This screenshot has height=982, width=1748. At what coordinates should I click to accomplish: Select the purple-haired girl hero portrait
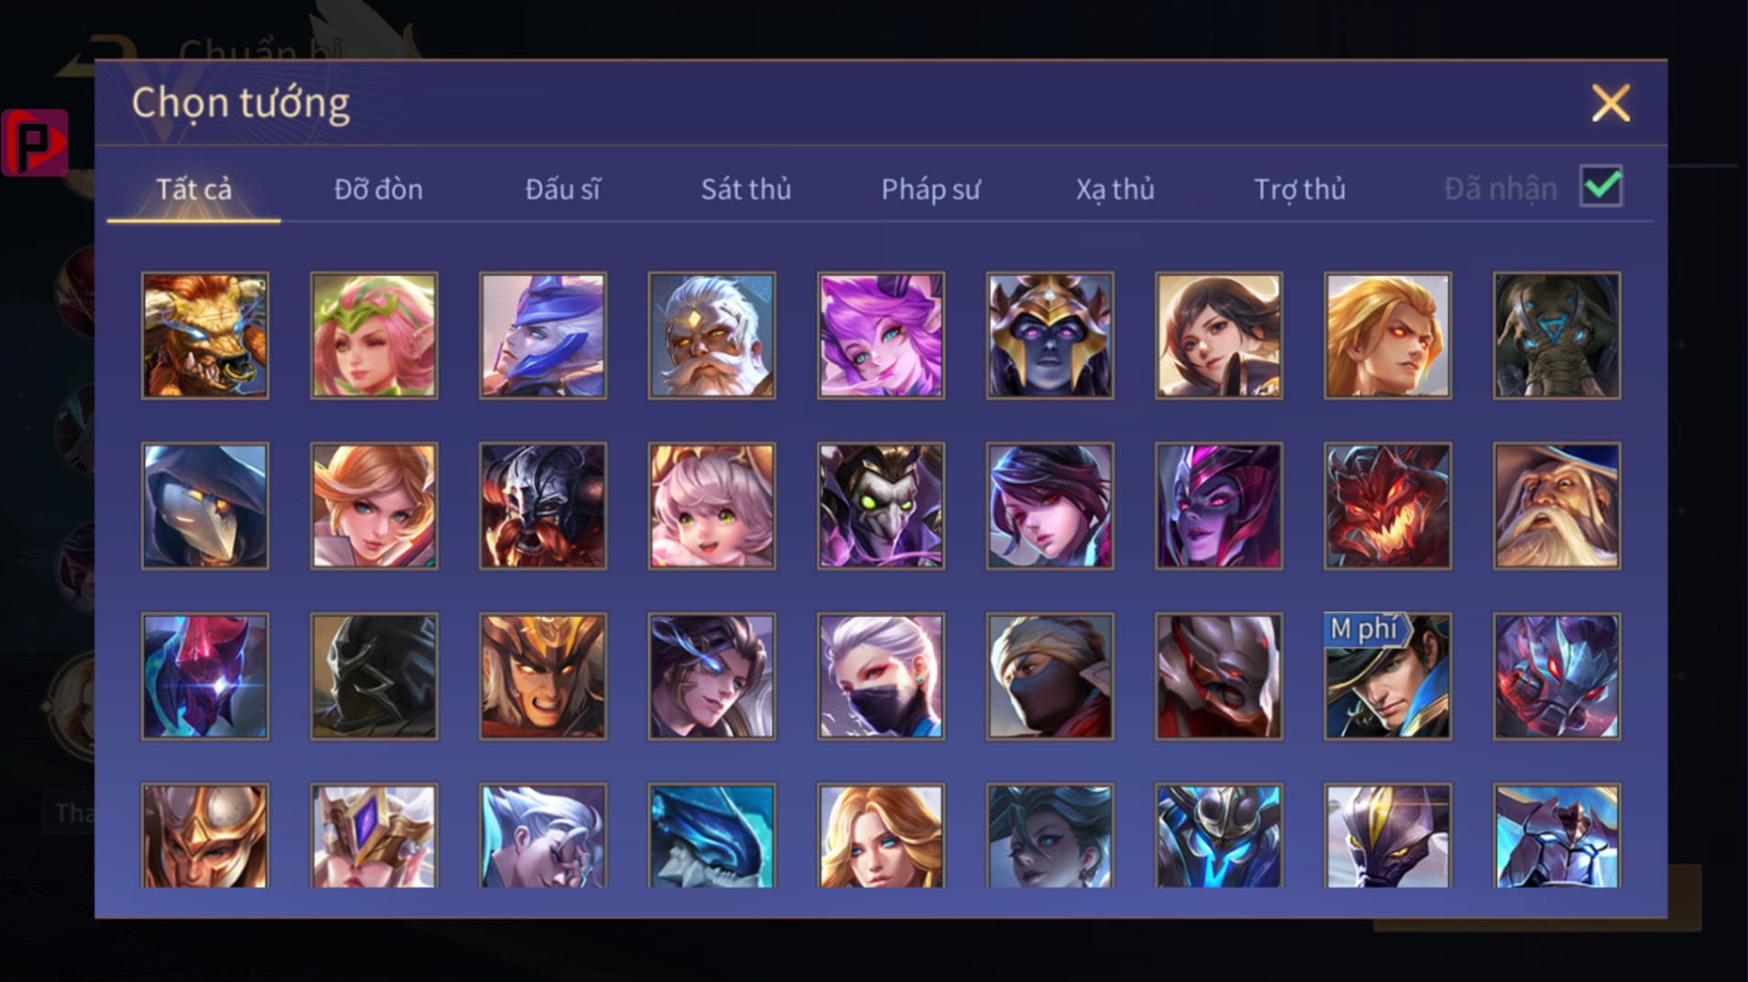coord(881,336)
